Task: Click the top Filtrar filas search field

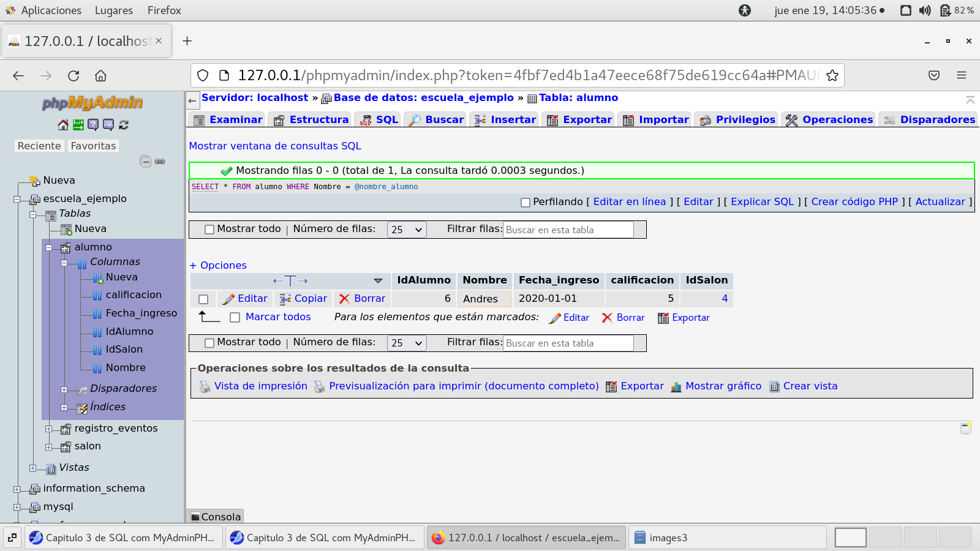Action: click(x=568, y=230)
